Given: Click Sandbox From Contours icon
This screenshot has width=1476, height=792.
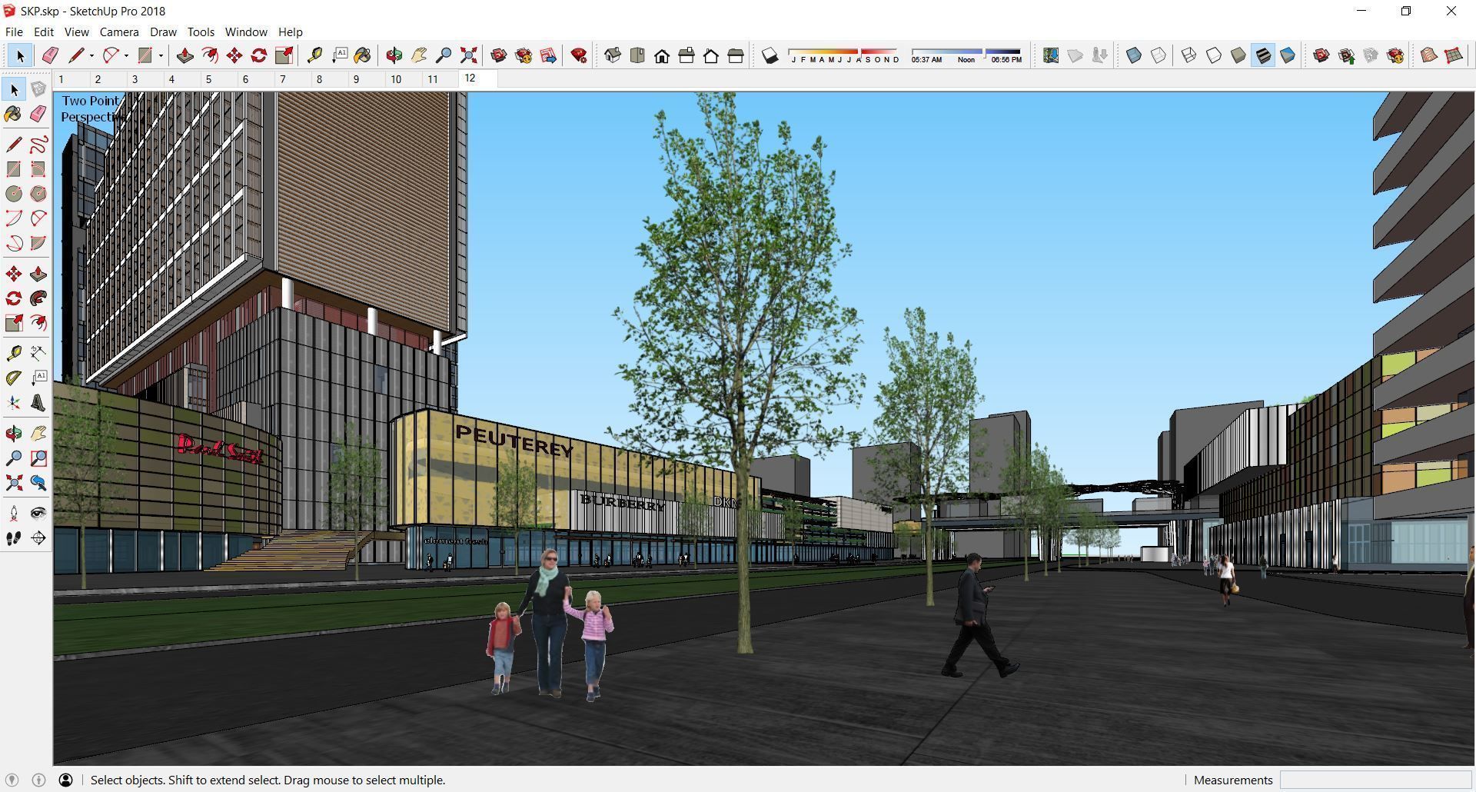Looking at the screenshot, I should (x=1429, y=55).
